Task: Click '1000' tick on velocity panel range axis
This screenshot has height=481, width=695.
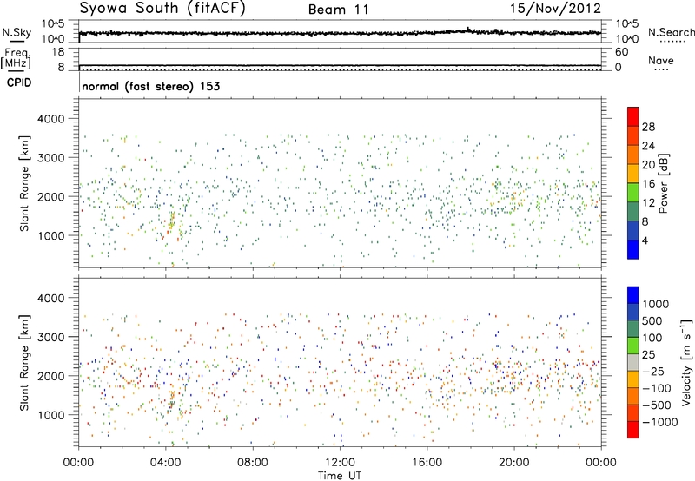Action: pyautogui.click(x=50, y=415)
